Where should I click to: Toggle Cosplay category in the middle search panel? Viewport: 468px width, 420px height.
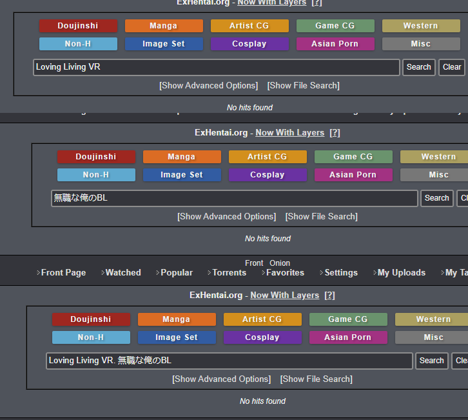(268, 175)
